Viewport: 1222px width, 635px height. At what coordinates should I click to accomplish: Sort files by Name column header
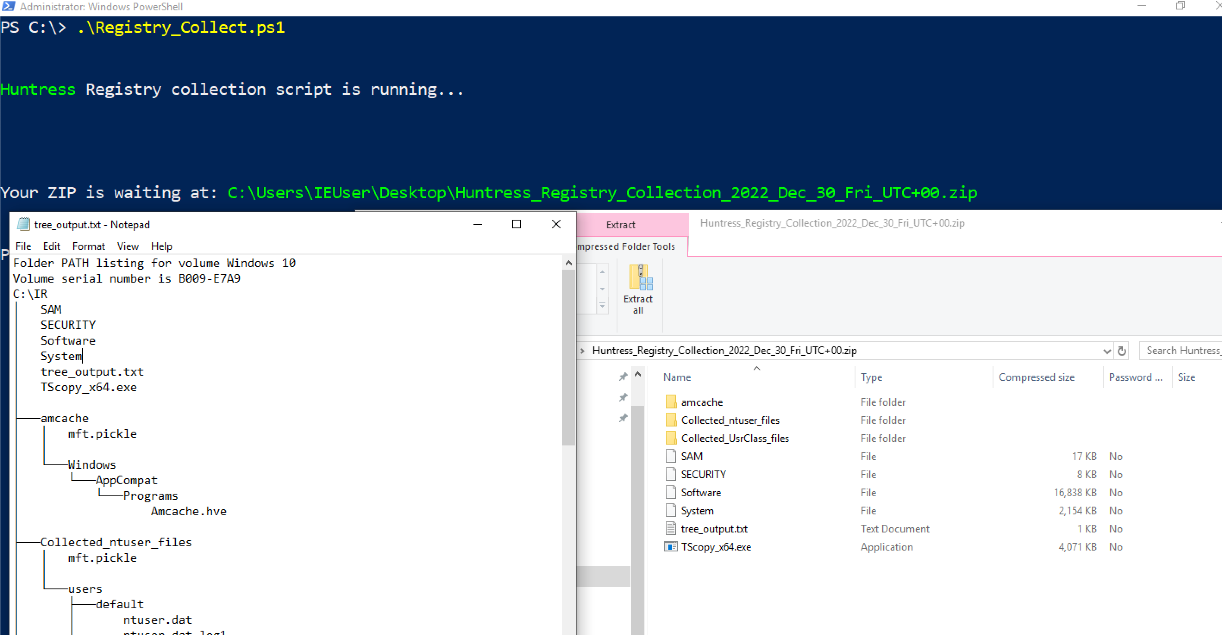coord(677,377)
